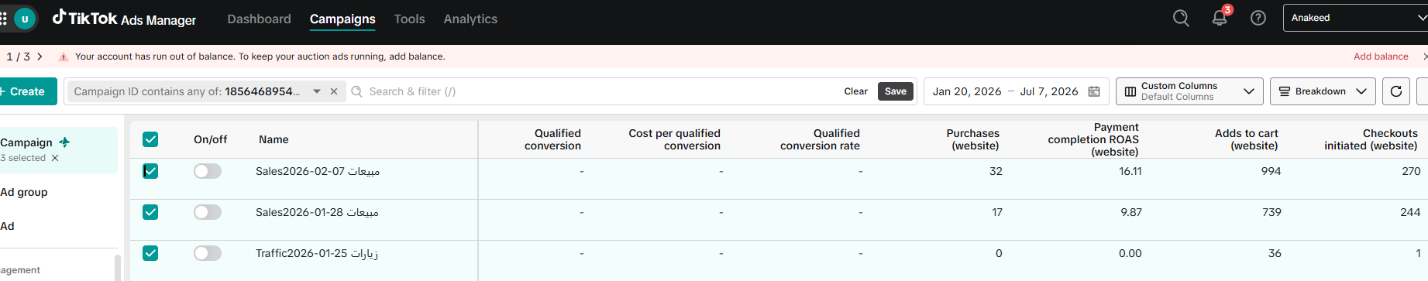This screenshot has height=281, width=1428.
Task: Clear the 3 selected campaigns X
Action: [55, 158]
